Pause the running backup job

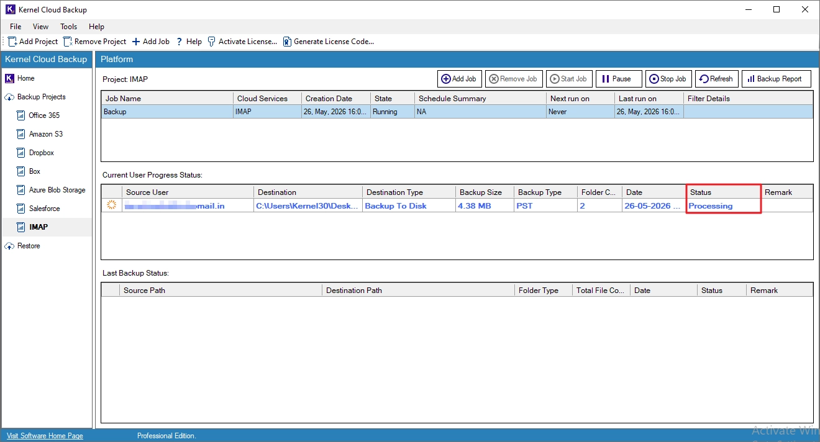click(619, 79)
